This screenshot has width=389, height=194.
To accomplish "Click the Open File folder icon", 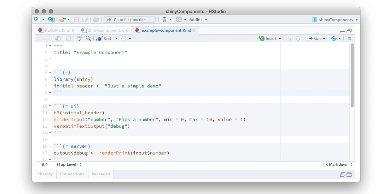I will pos(62,19).
